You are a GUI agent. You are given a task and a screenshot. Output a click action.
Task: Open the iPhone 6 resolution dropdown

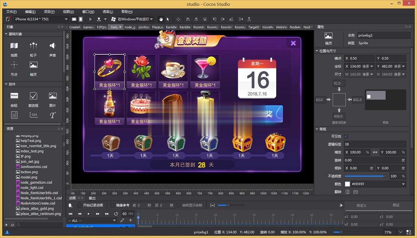click(41, 19)
